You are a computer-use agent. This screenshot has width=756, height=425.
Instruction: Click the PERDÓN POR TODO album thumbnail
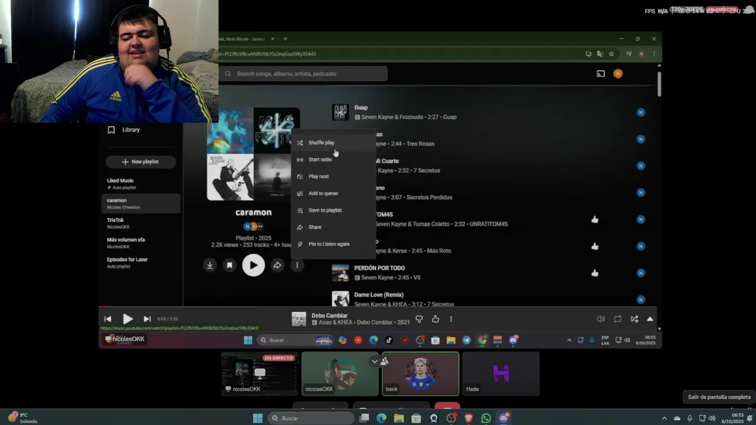[x=340, y=273]
